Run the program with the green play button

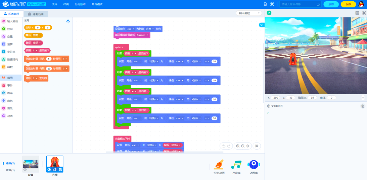pyautogui.click(x=269, y=13)
